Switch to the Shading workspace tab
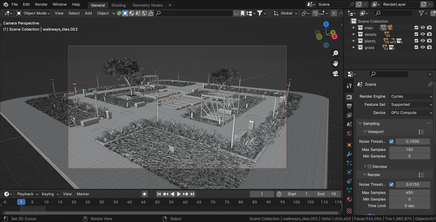 (x=119, y=5)
